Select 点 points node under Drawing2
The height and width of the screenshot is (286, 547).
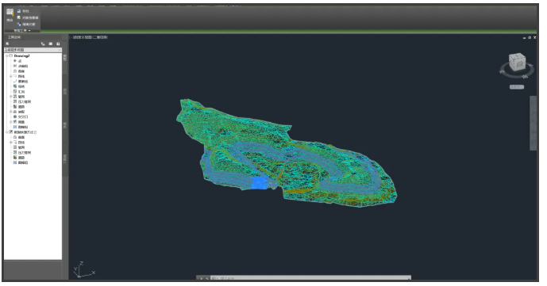pyautogui.click(x=20, y=61)
